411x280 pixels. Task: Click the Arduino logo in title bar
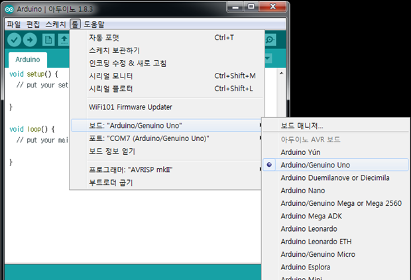pyautogui.click(x=9, y=9)
